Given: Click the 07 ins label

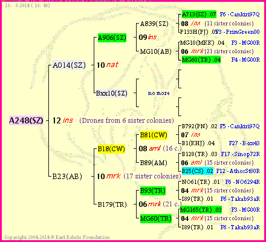Looking at the screenshot, I should (190, 135).
